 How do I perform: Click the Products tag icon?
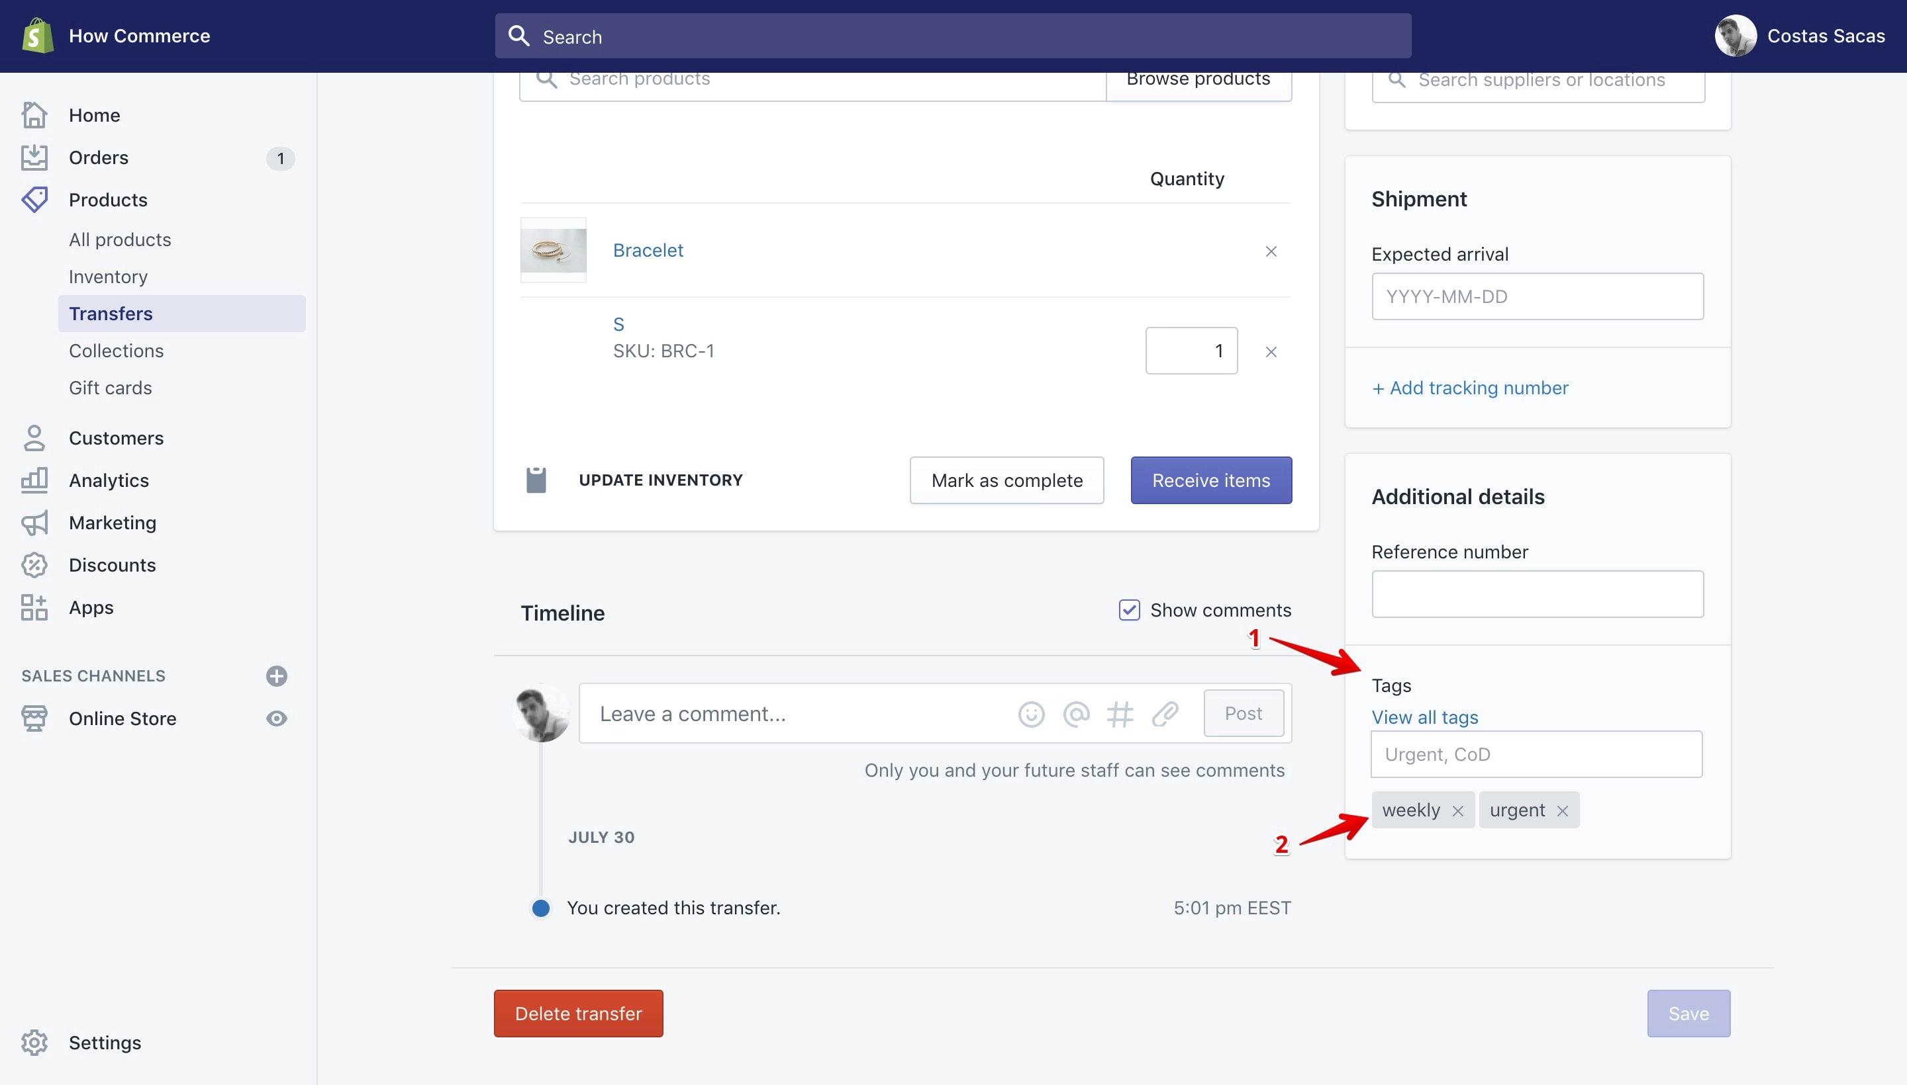(x=34, y=200)
